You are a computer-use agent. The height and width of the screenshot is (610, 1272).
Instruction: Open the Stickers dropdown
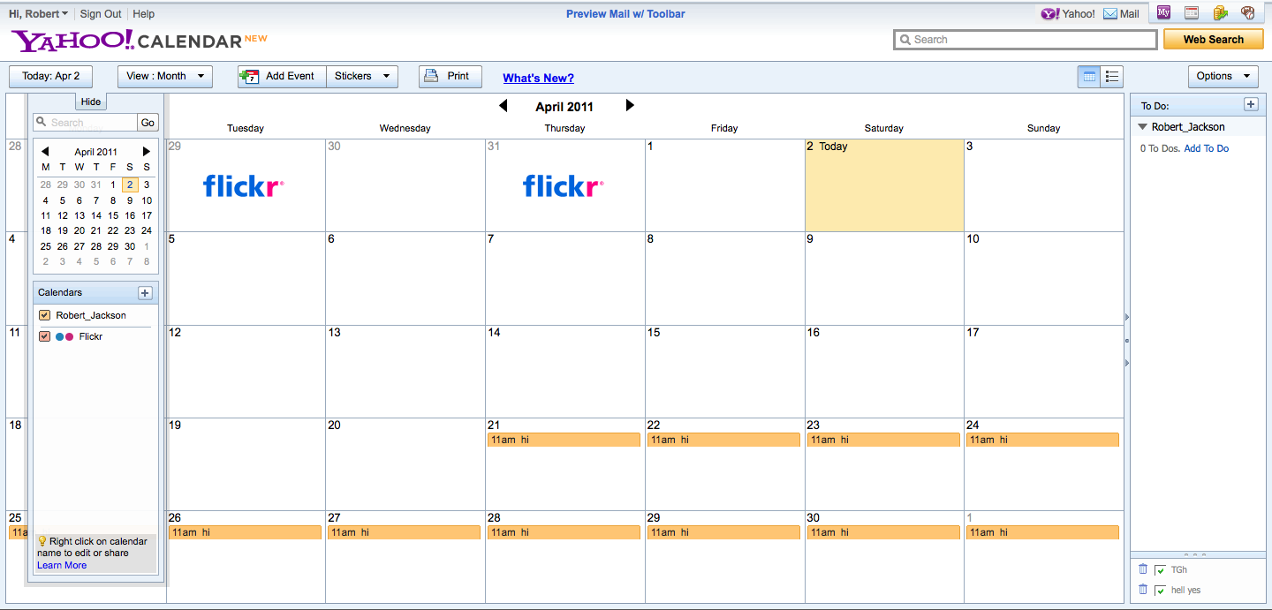point(362,77)
